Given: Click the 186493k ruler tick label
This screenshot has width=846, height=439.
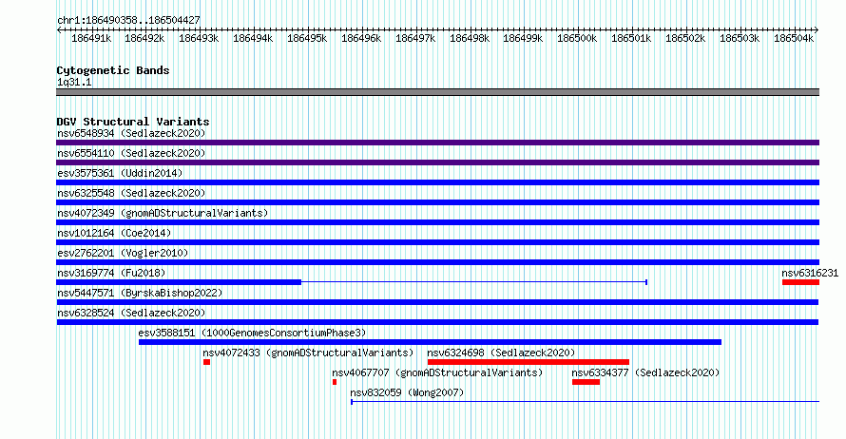Looking at the screenshot, I should (x=199, y=38).
